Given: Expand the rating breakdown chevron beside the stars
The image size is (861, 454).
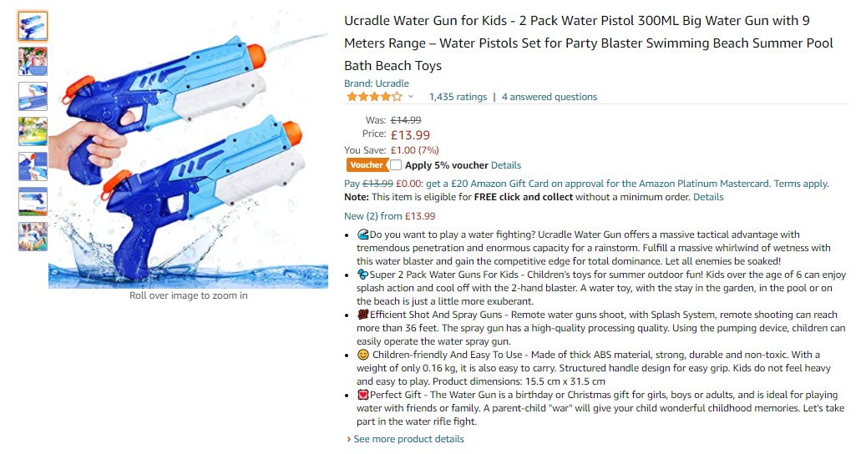Looking at the screenshot, I should 411,97.
